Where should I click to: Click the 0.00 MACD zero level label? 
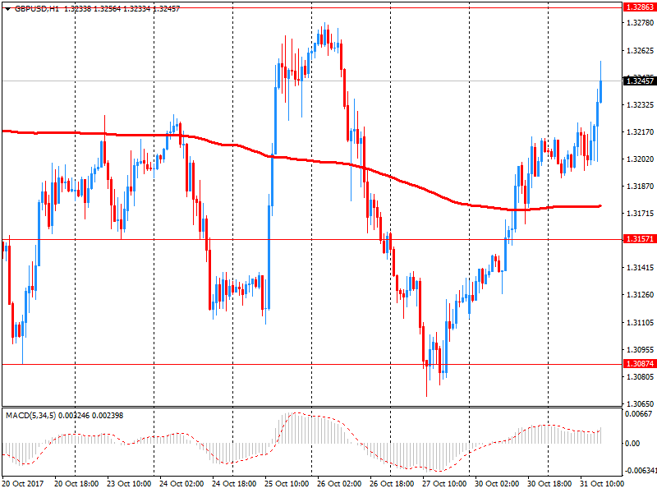[632, 444]
